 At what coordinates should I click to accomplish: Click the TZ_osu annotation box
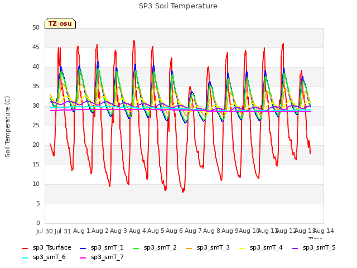pos(60,23)
